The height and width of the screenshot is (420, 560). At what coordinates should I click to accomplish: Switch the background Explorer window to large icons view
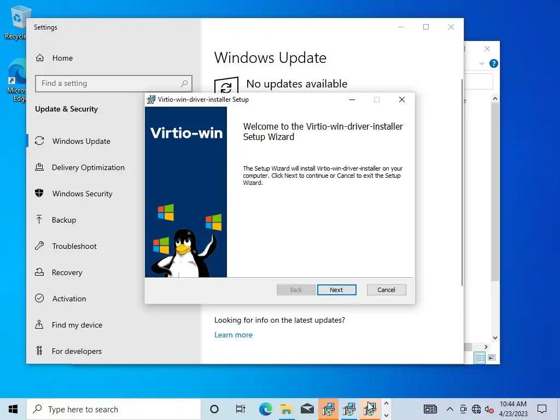tap(492, 358)
